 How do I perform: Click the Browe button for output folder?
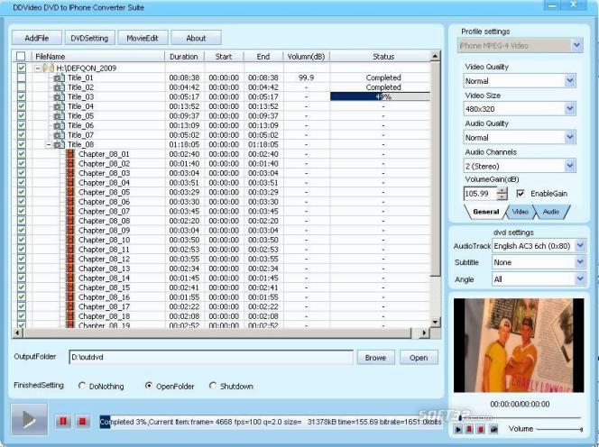375,358
